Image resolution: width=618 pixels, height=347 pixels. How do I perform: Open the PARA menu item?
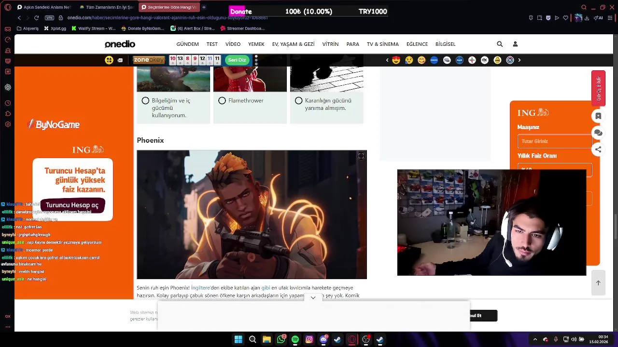(352, 44)
